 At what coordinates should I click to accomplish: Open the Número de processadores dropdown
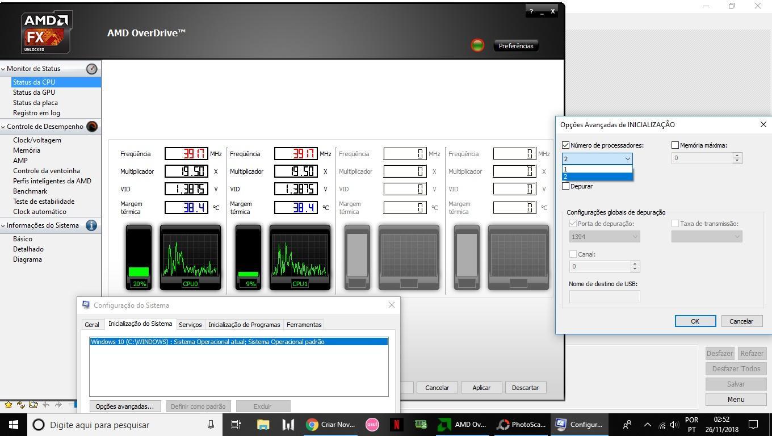pos(597,158)
